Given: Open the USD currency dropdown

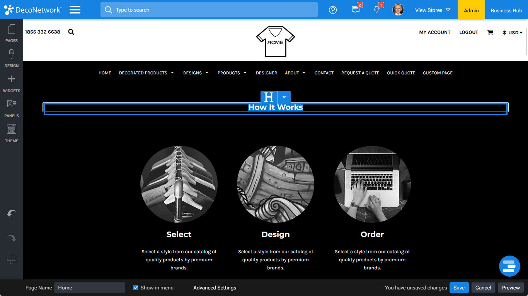Looking at the screenshot, I should pyautogui.click(x=513, y=33).
